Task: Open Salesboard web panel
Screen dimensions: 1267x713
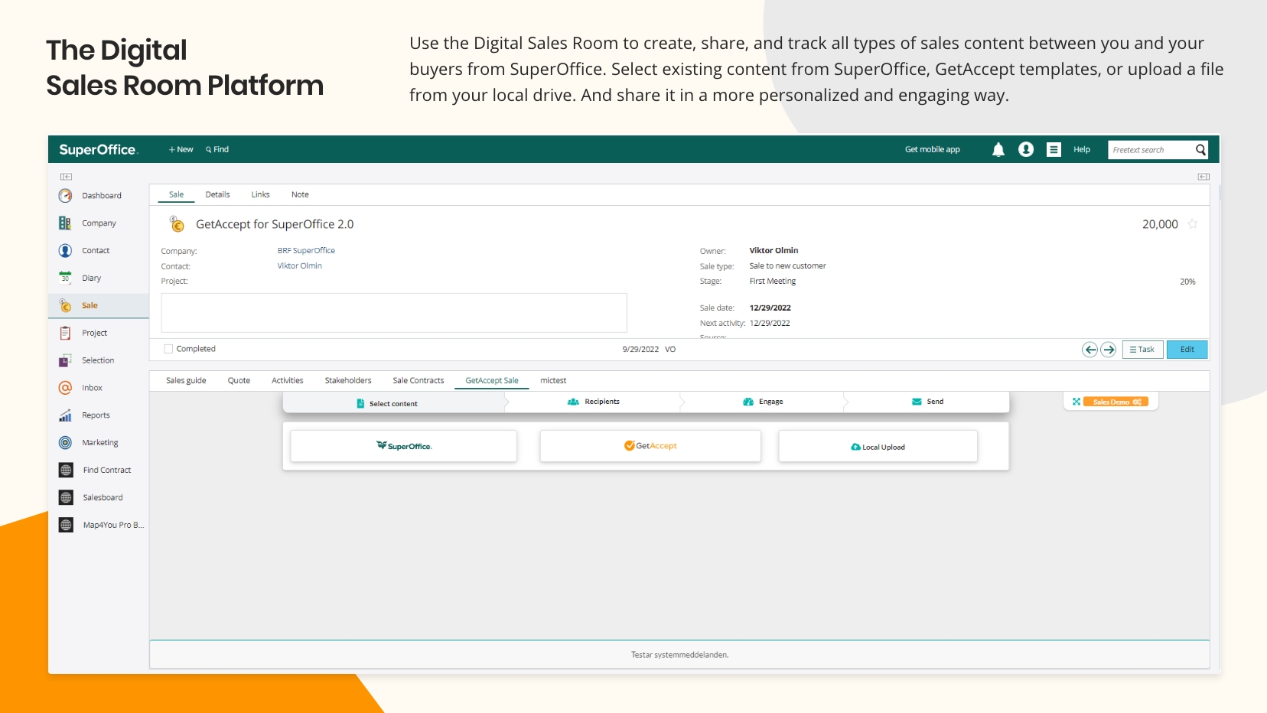Action: click(103, 498)
